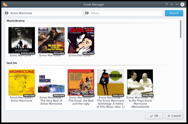Minimize the Cover Manager window
188x124 pixels.
coord(172,4)
